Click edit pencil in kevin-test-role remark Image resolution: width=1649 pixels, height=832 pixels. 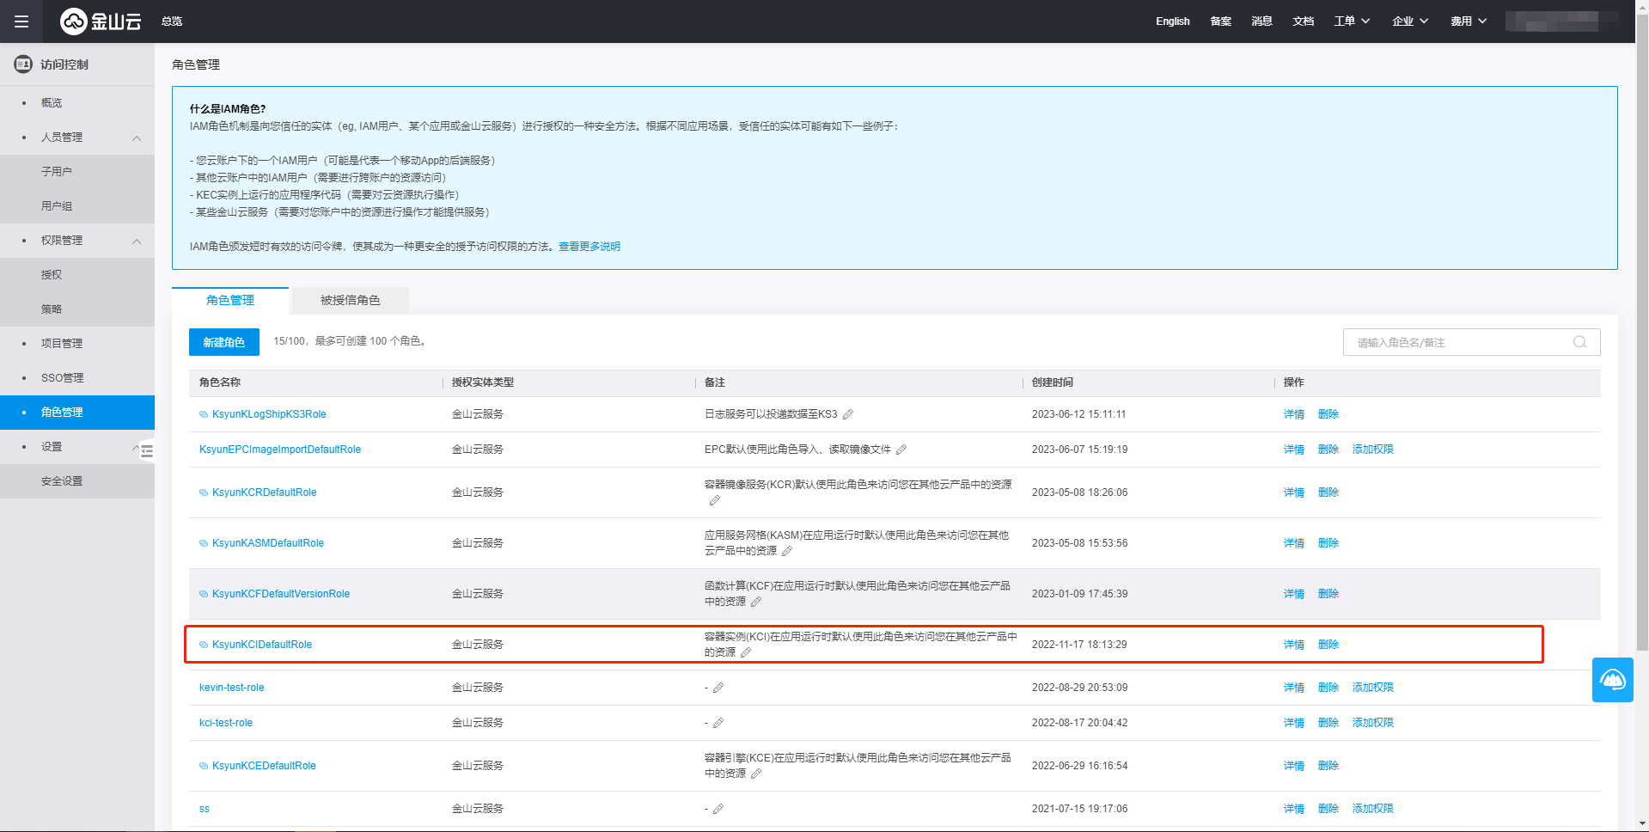718,688
